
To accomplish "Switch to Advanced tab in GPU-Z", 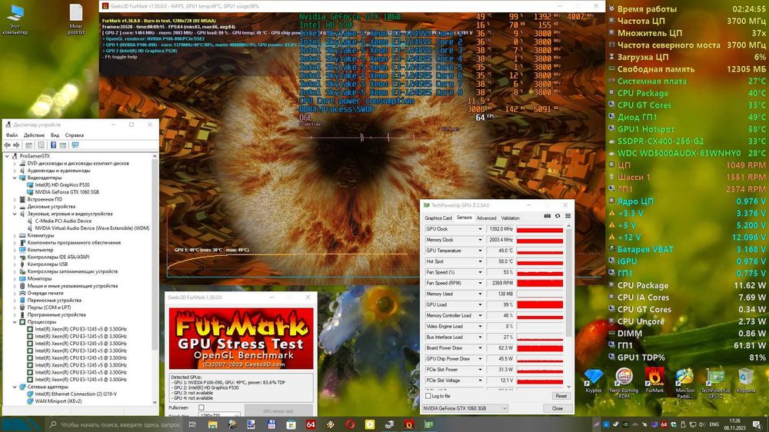I will coord(486,218).
